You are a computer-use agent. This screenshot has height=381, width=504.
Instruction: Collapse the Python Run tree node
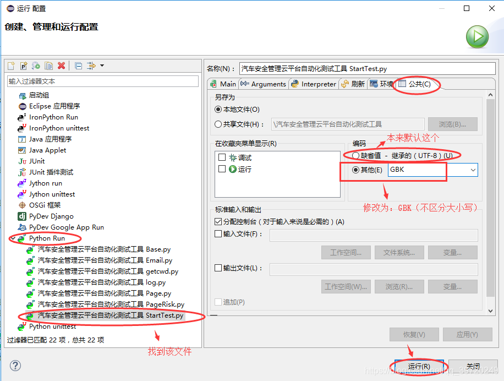[x=14, y=238]
